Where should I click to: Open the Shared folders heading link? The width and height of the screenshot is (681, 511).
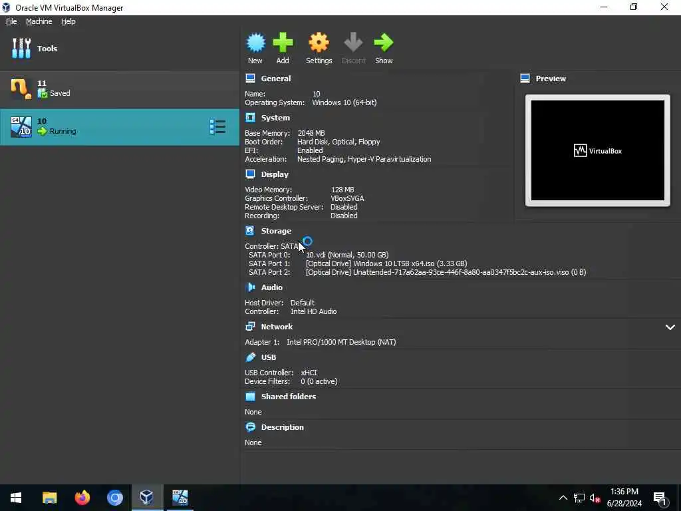(x=289, y=397)
